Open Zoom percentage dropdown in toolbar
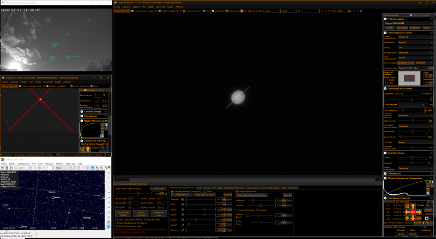The width and height of the screenshot is (436, 239). 343,11
